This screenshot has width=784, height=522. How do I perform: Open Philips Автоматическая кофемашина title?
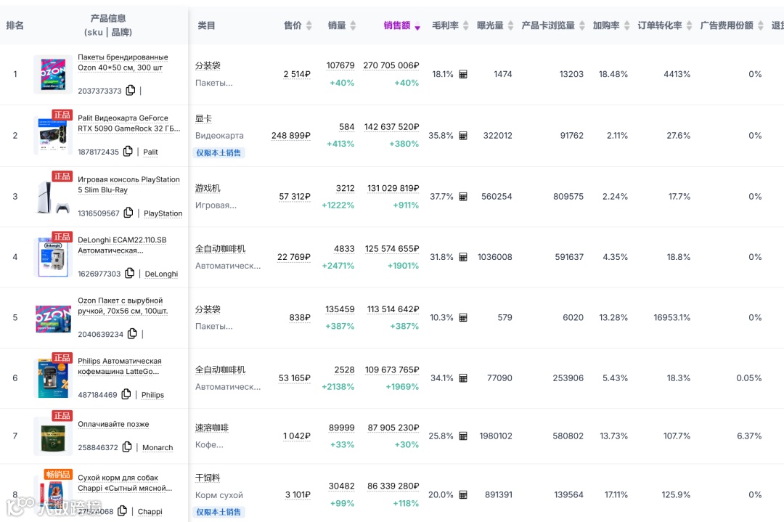point(120,366)
